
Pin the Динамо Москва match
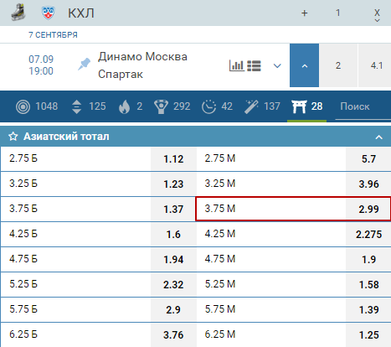click(x=84, y=65)
